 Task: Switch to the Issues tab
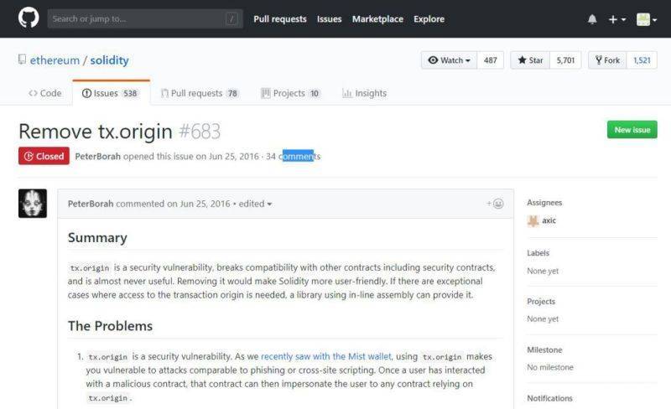(x=112, y=93)
